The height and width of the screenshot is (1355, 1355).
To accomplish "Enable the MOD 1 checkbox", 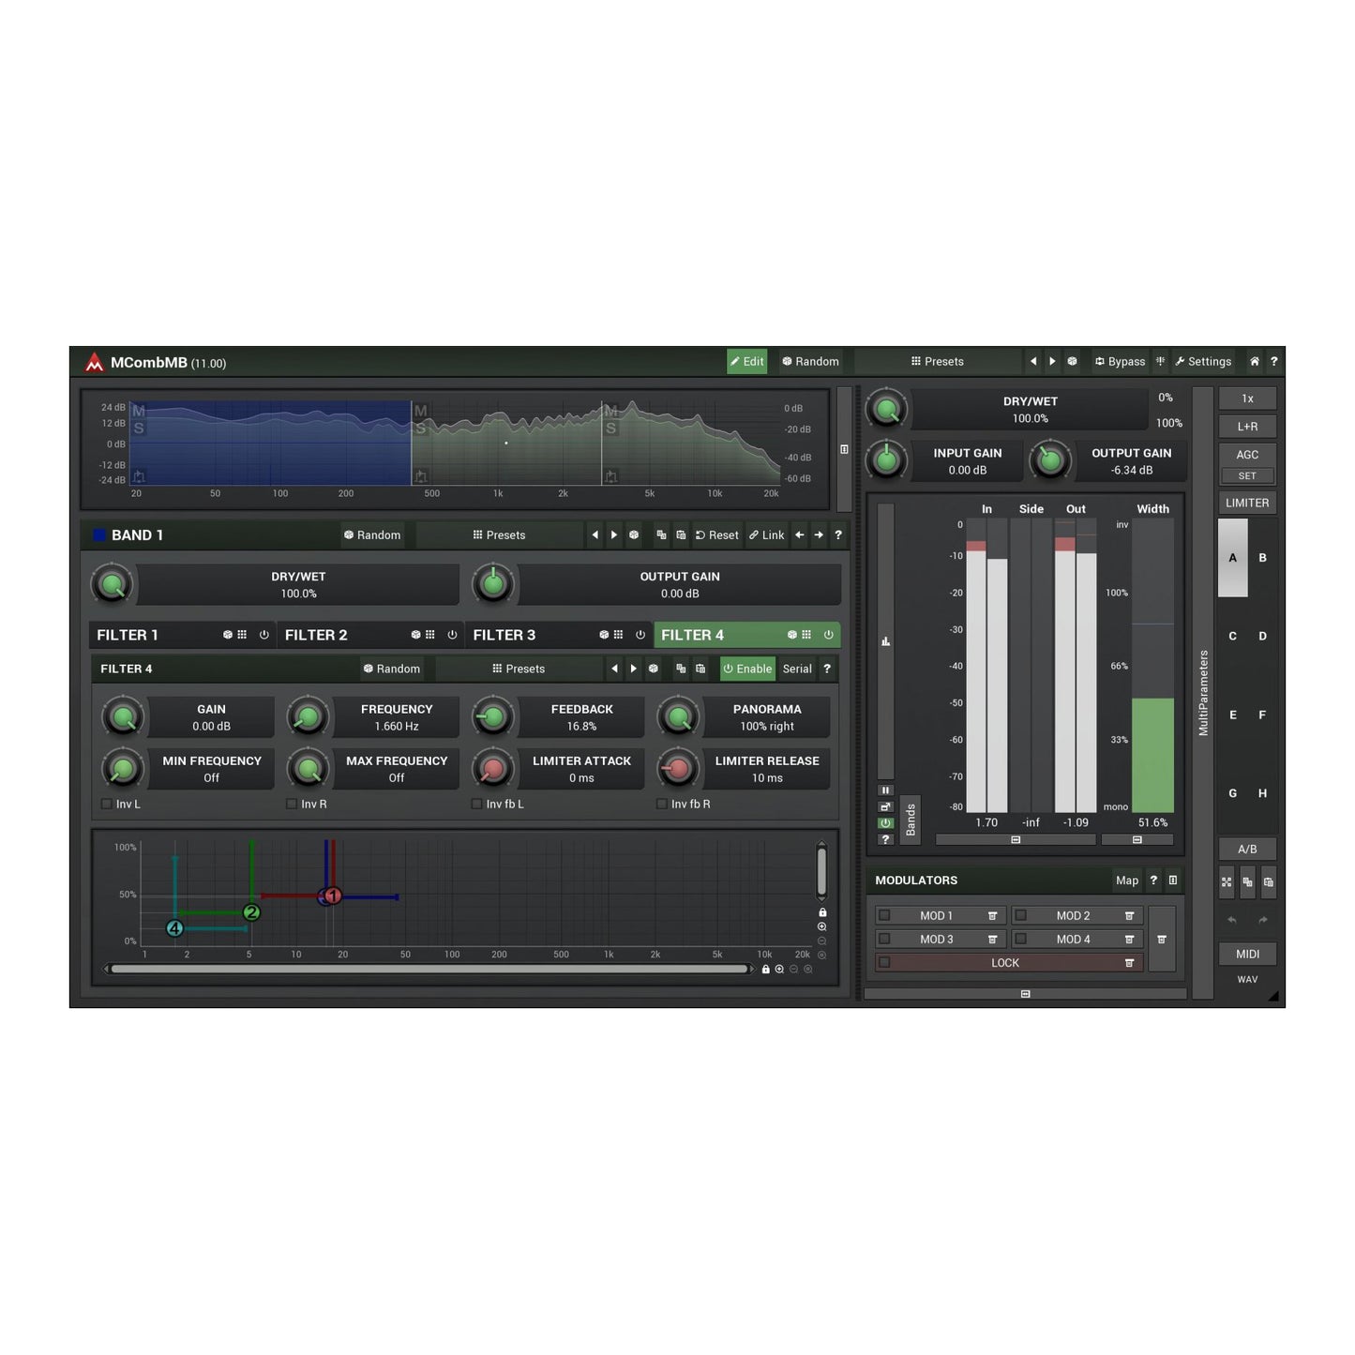I will pyautogui.click(x=884, y=915).
